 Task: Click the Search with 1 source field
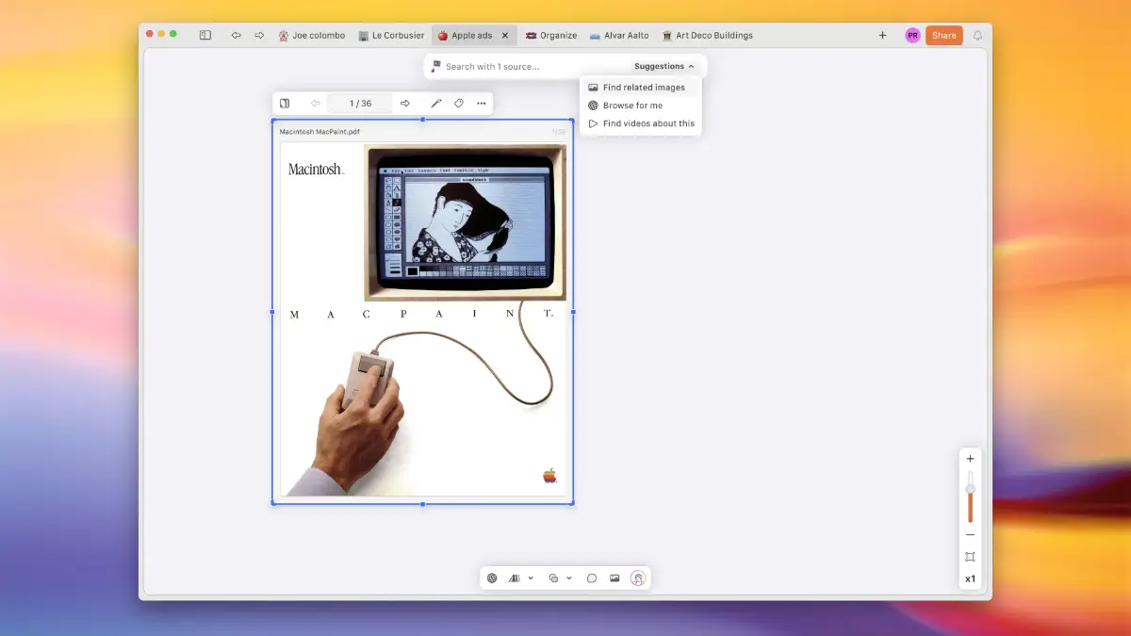(528, 67)
